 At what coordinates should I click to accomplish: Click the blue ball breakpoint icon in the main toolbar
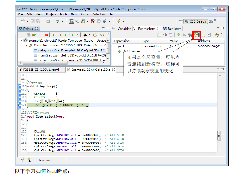tap(105, 21)
